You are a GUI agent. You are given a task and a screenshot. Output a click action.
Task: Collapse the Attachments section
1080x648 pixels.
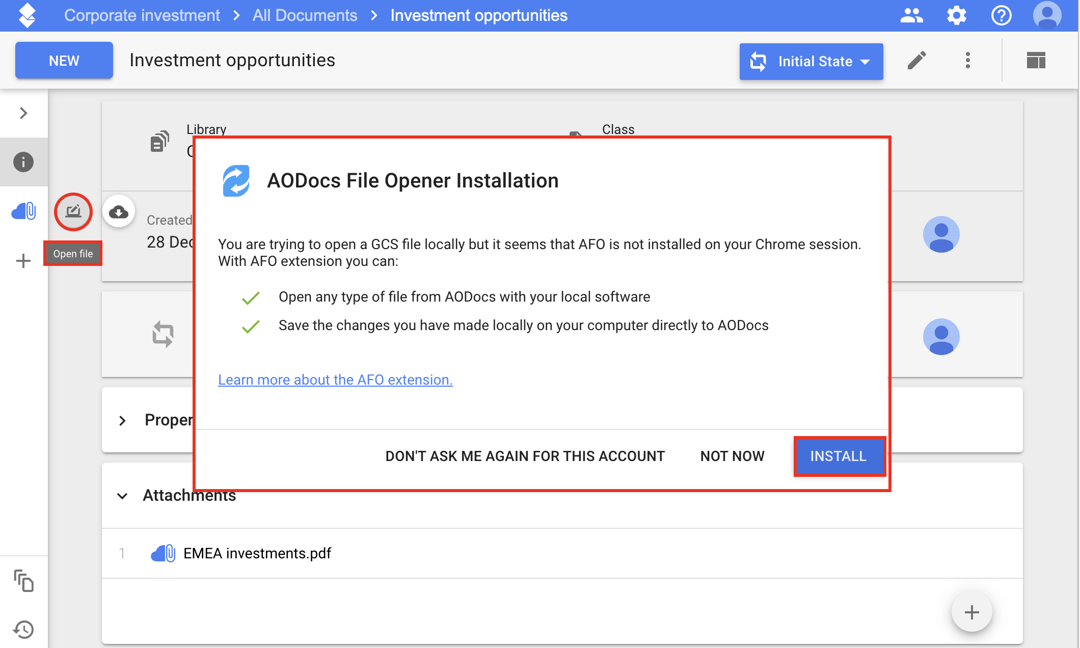122,496
